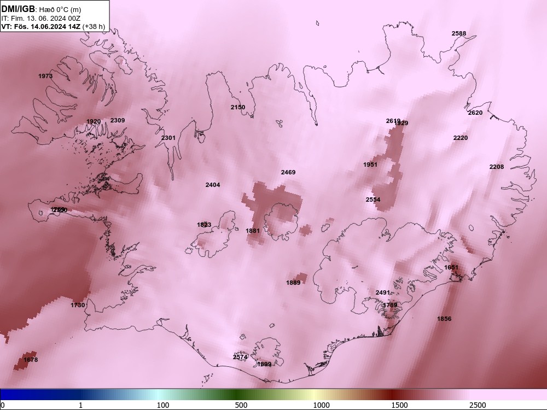
Task: Click the 2220 value in the east
Action: tap(461, 138)
